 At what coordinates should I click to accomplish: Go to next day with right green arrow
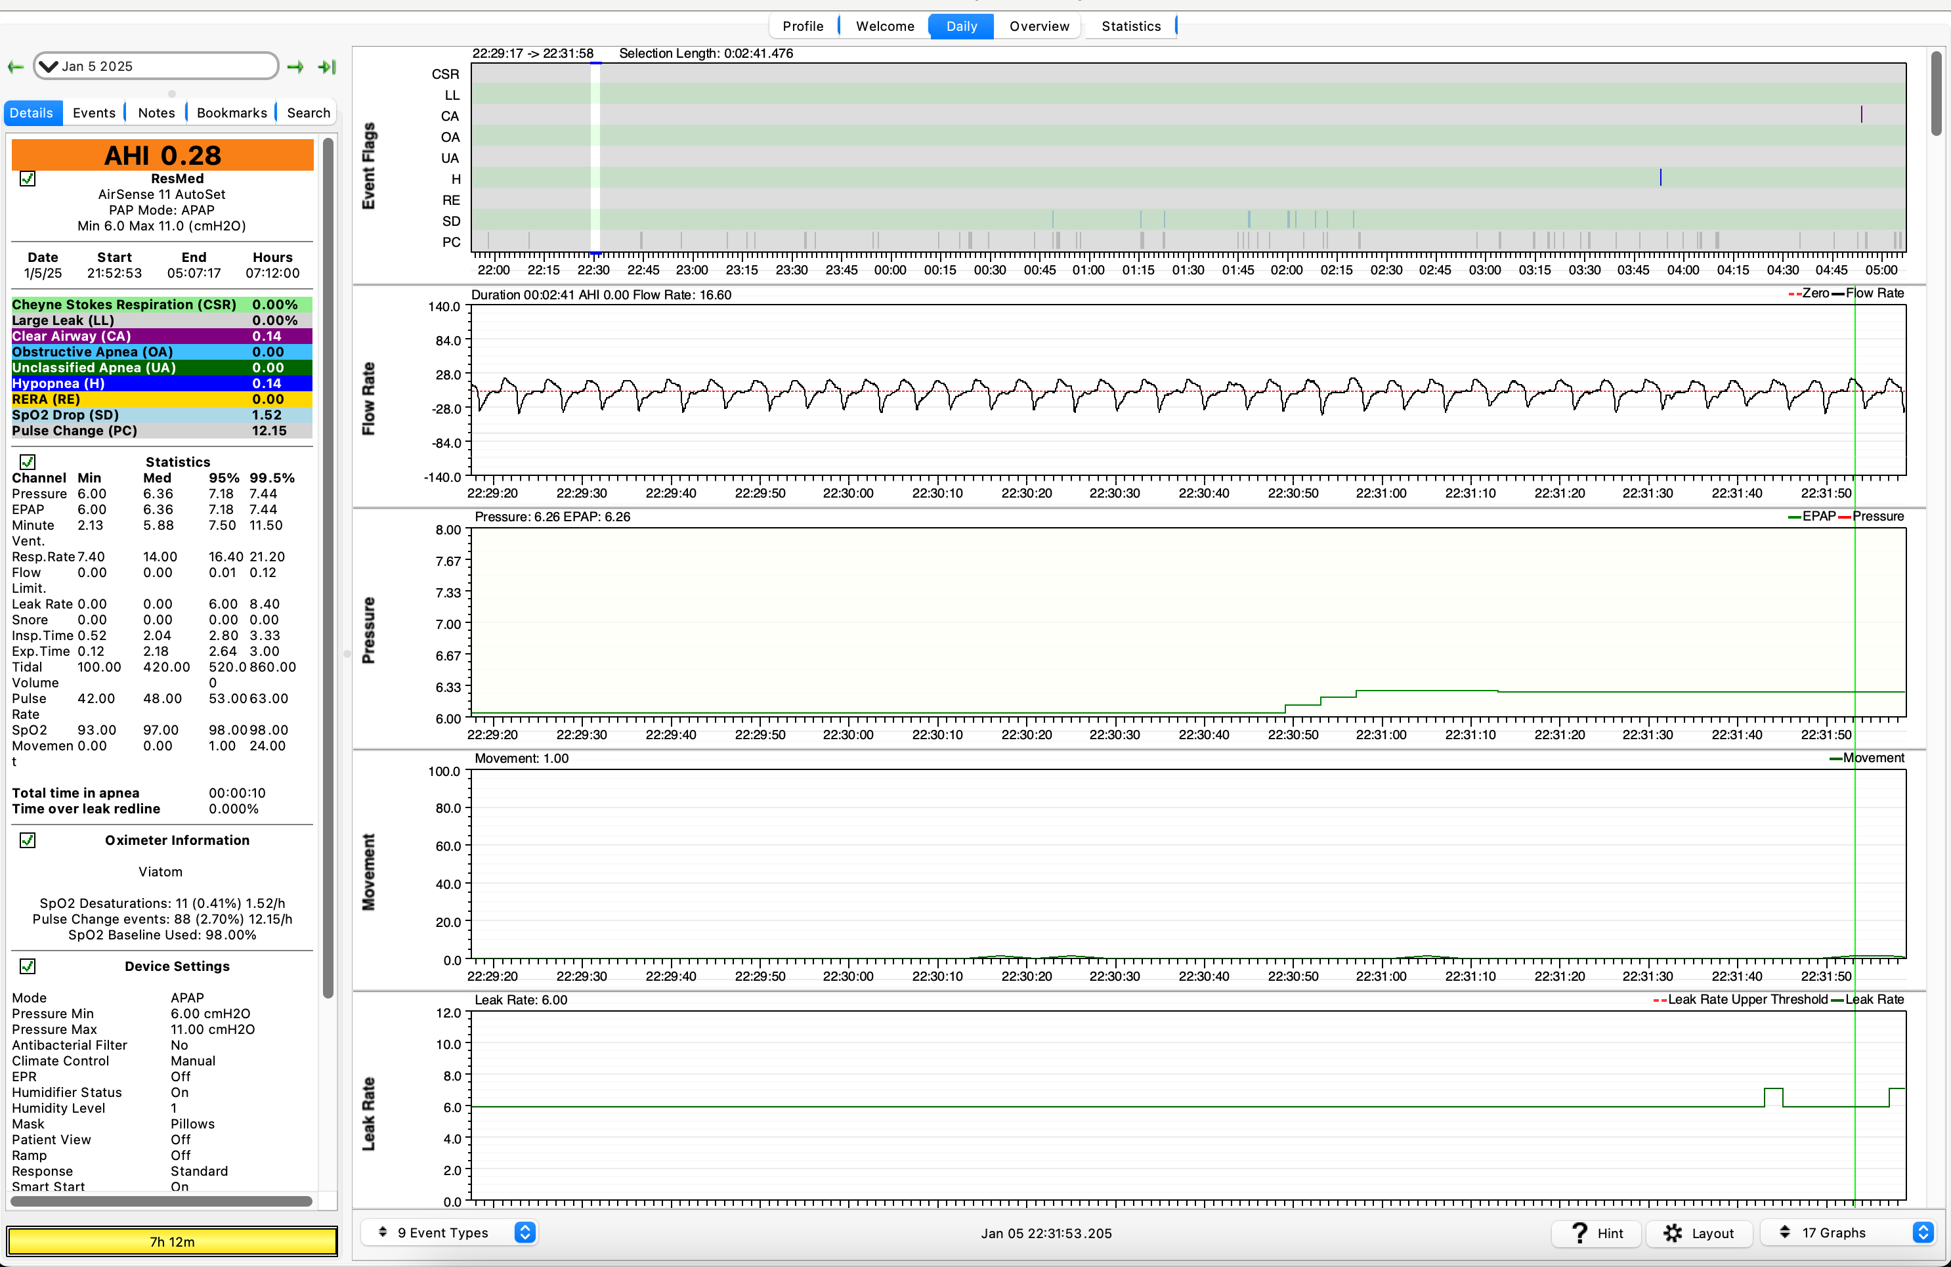click(295, 66)
